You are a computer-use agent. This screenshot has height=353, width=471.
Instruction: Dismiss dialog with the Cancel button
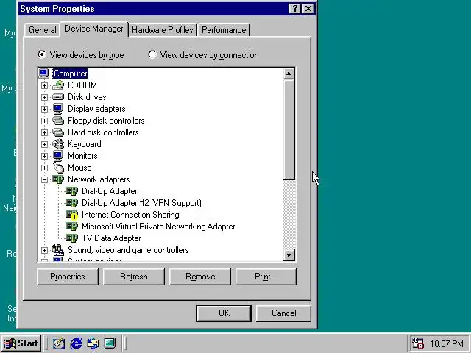coord(283,313)
